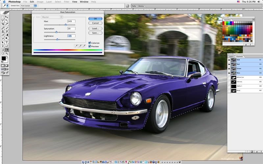Select the Zoom magnifier tool
Image resolution: width=263 pixels, height=164 pixels.
pyautogui.click(x=7, y=53)
